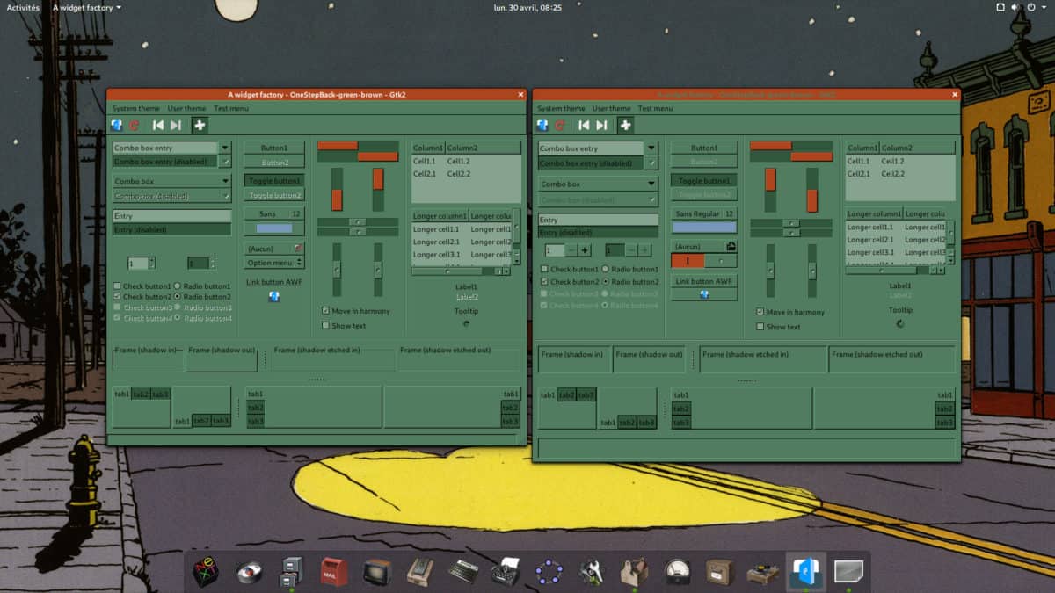Enable Check button1 in the Gtk3 window

pyautogui.click(x=543, y=268)
